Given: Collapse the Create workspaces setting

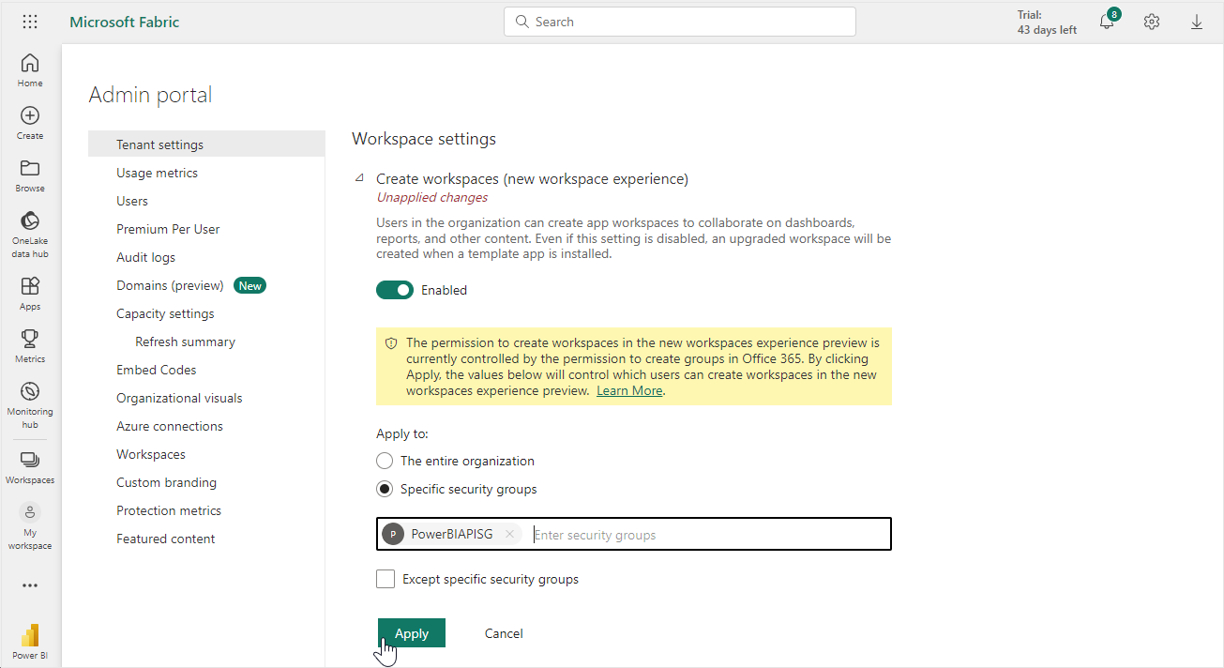Looking at the screenshot, I should 359,178.
